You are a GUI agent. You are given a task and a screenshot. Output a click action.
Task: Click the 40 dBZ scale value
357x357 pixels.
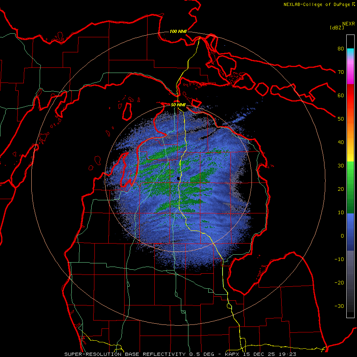point(341,142)
